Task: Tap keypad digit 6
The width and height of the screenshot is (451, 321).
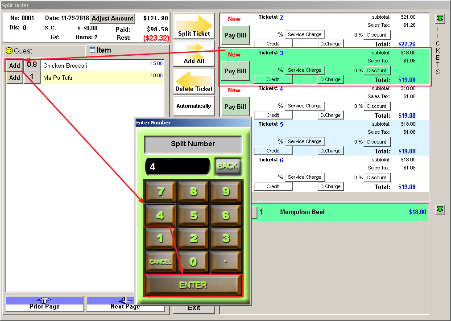Action: pyautogui.click(x=226, y=215)
